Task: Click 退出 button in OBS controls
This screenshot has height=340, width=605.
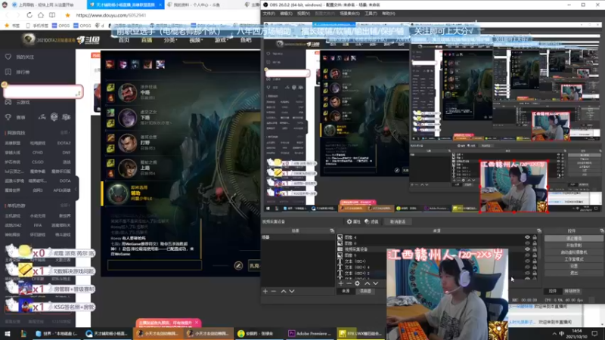Action: pyautogui.click(x=574, y=273)
